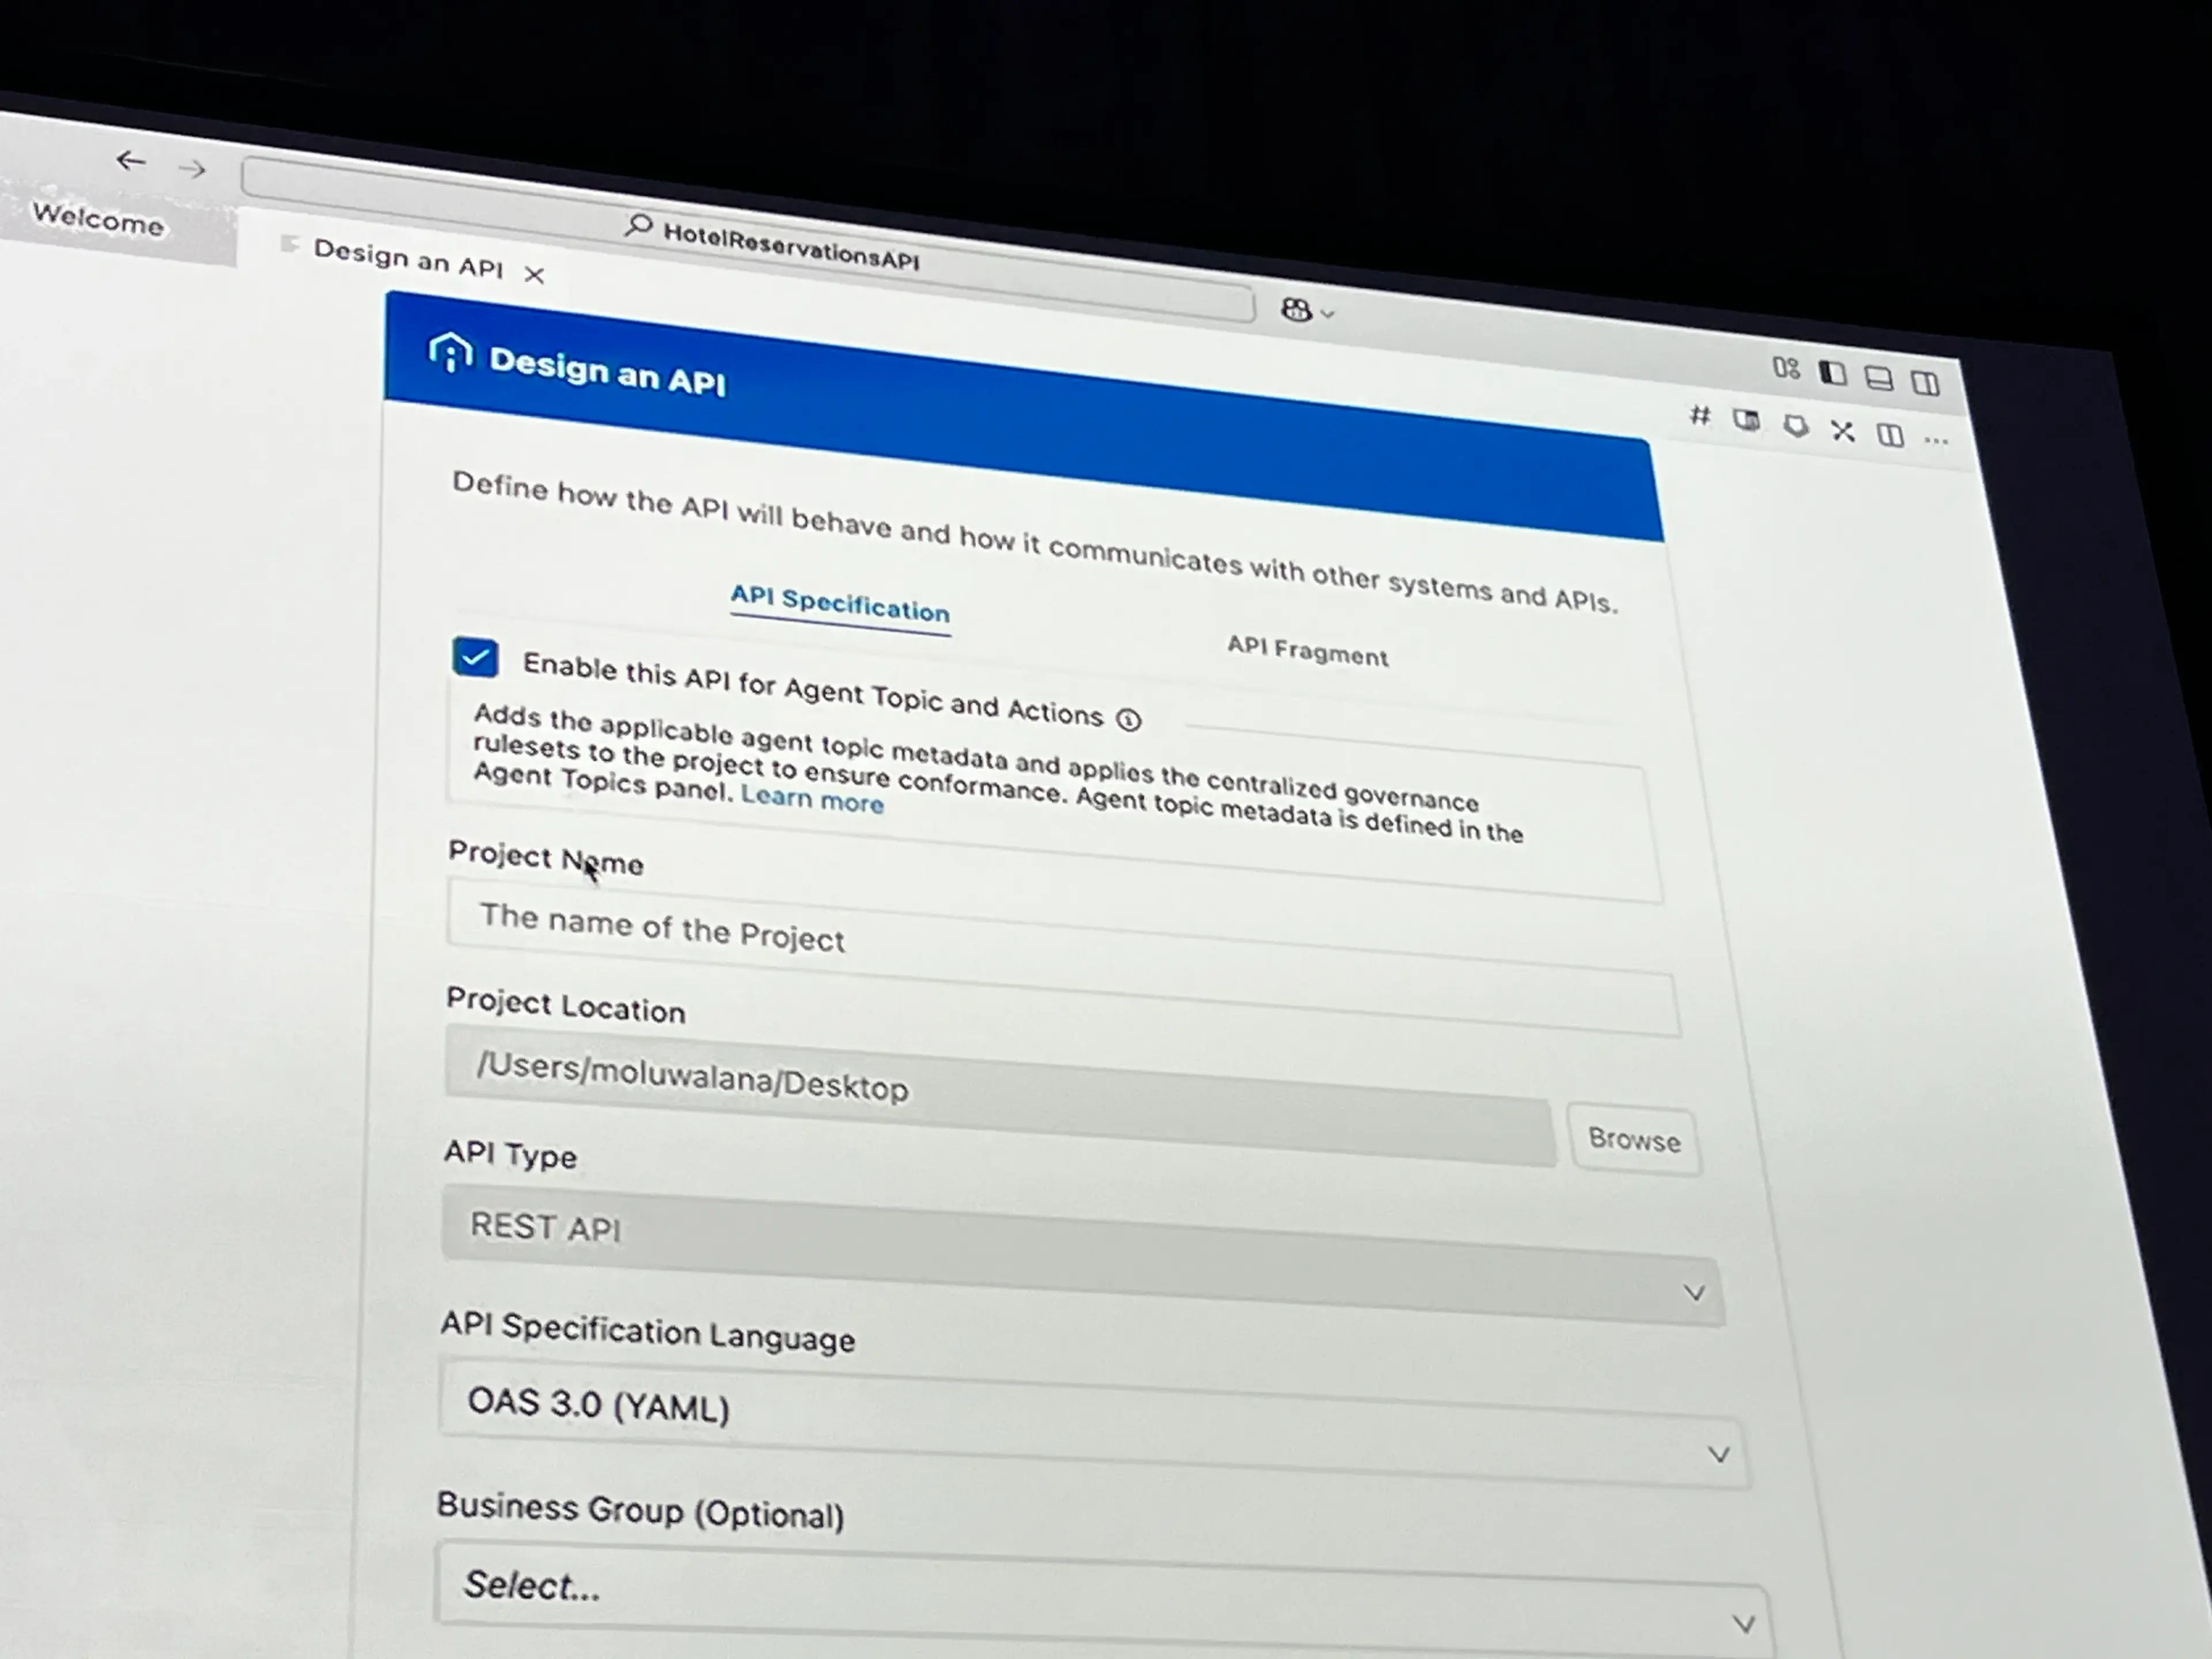Click the customize layout icon
The height and width of the screenshot is (1659, 2212).
click(x=1786, y=368)
